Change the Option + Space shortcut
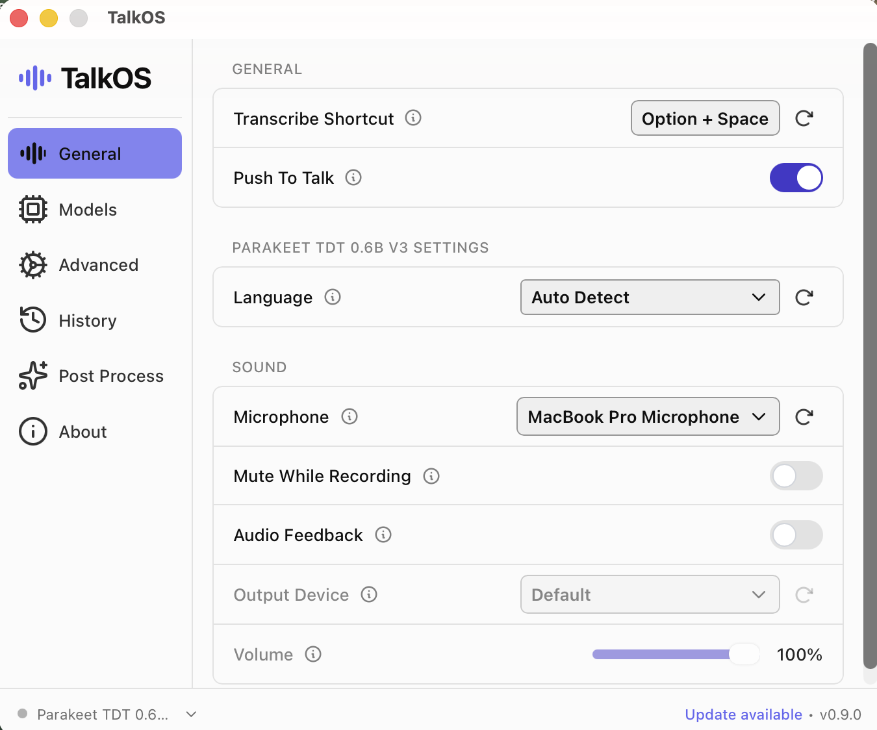The width and height of the screenshot is (877, 730). (x=705, y=118)
